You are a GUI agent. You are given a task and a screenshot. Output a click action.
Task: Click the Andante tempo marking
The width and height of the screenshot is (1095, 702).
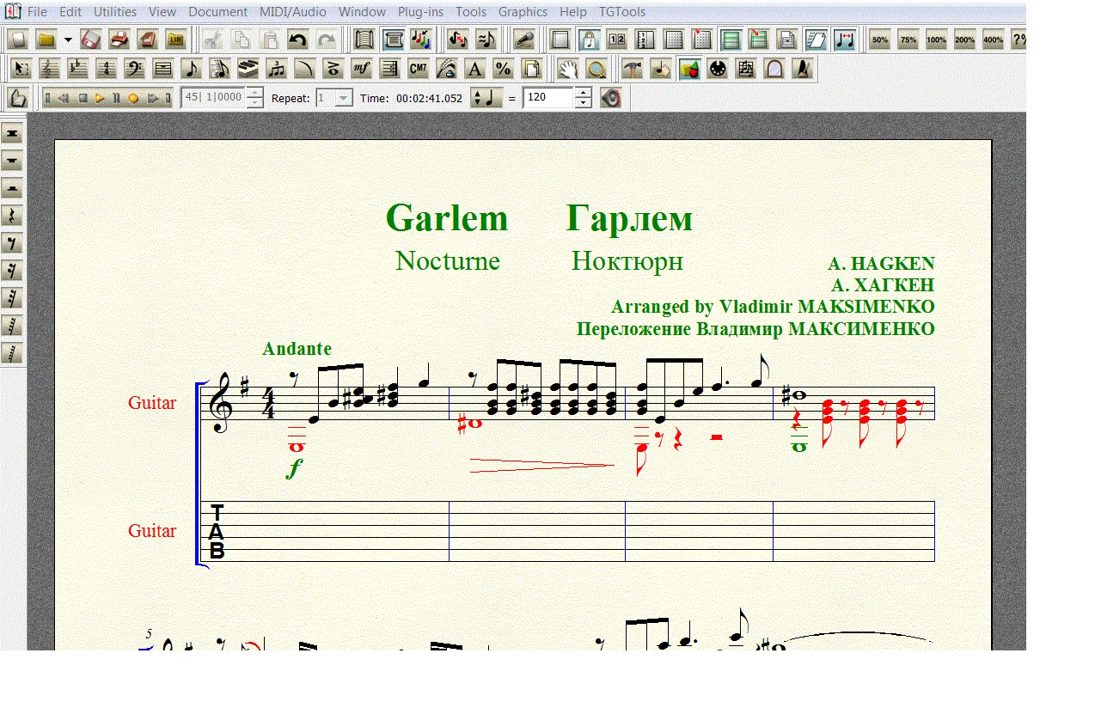[297, 349]
